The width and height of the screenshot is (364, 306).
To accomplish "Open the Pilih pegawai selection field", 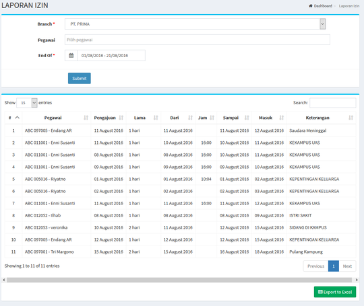I will coord(198,40).
